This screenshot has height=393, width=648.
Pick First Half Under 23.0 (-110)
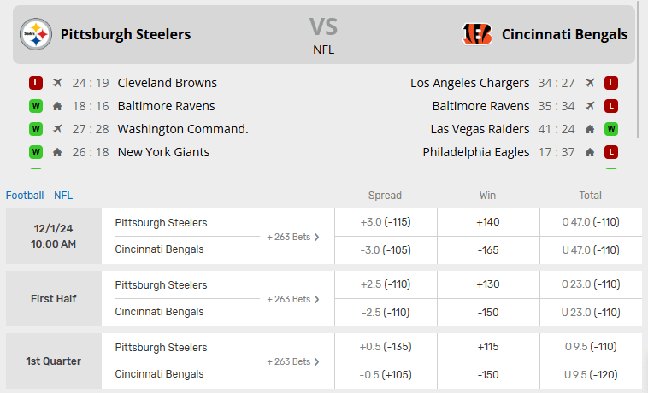(x=591, y=312)
